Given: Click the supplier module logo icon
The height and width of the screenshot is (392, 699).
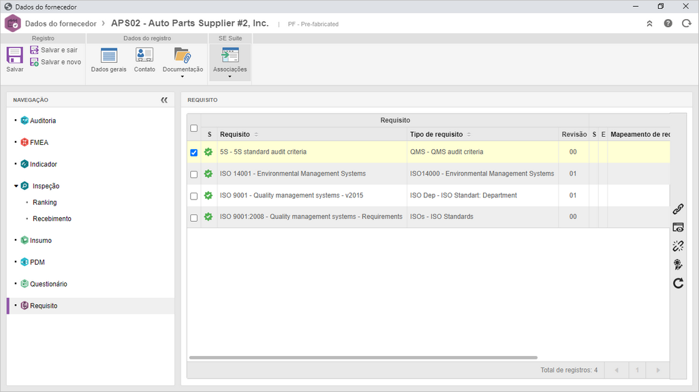Looking at the screenshot, I should [x=13, y=24].
